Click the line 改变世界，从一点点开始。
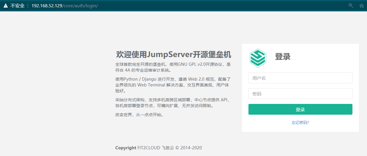Screen dimensions: 367x156 point(140,115)
